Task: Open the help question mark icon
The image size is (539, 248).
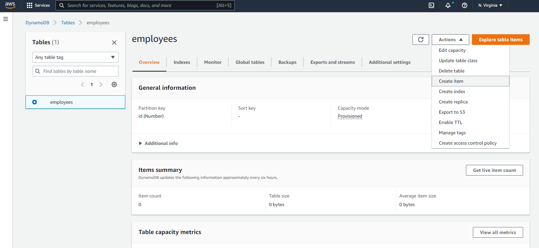Action: (465, 5)
